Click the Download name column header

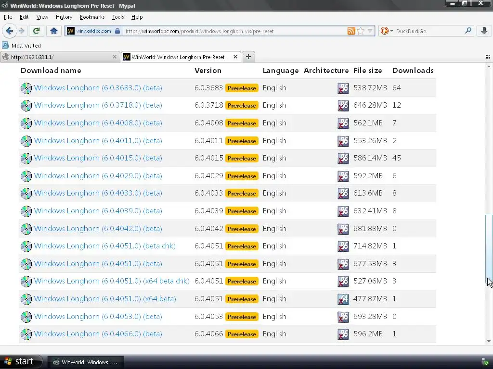click(51, 71)
